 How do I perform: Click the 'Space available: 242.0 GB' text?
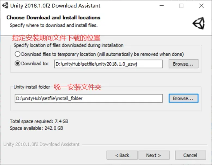pyautogui.click(x=36, y=128)
